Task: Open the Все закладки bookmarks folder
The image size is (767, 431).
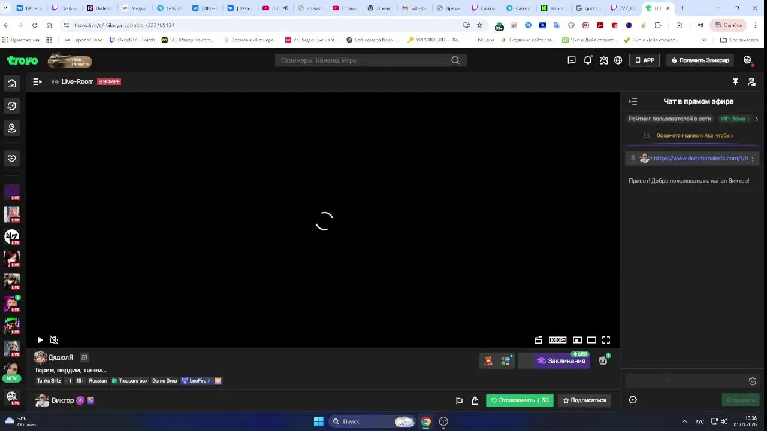Action: point(739,40)
